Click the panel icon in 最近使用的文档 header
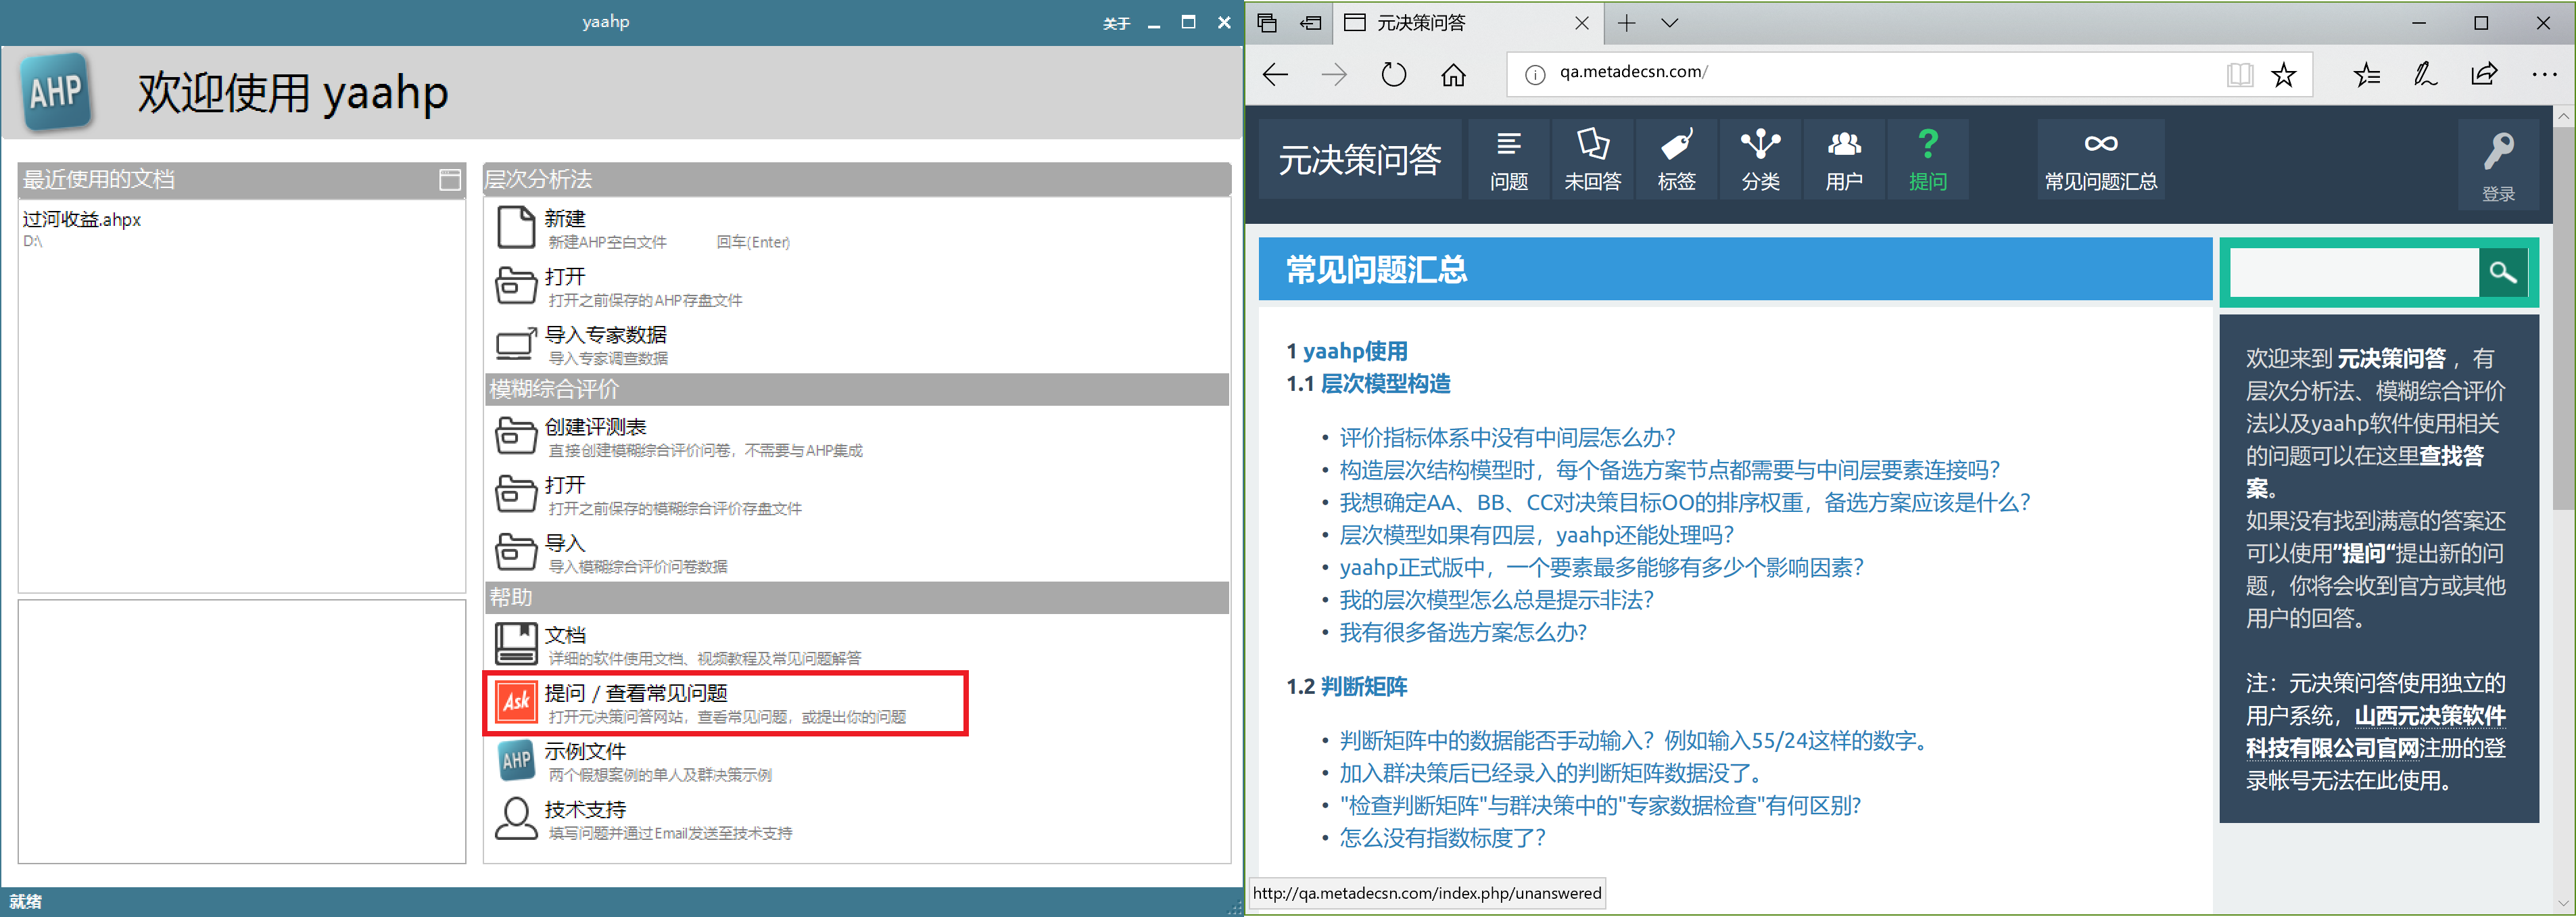 (x=450, y=179)
